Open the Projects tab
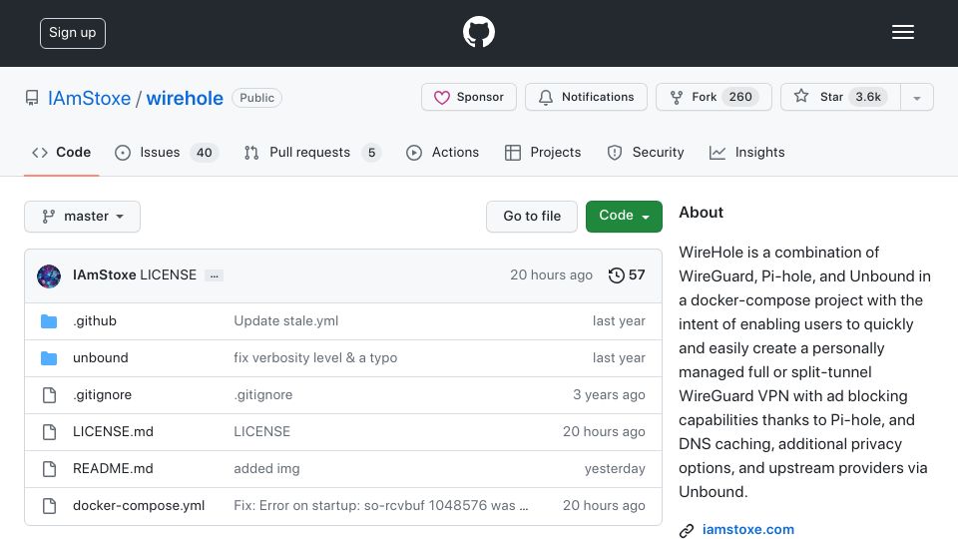The height and width of the screenshot is (539, 958). tap(543, 152)
